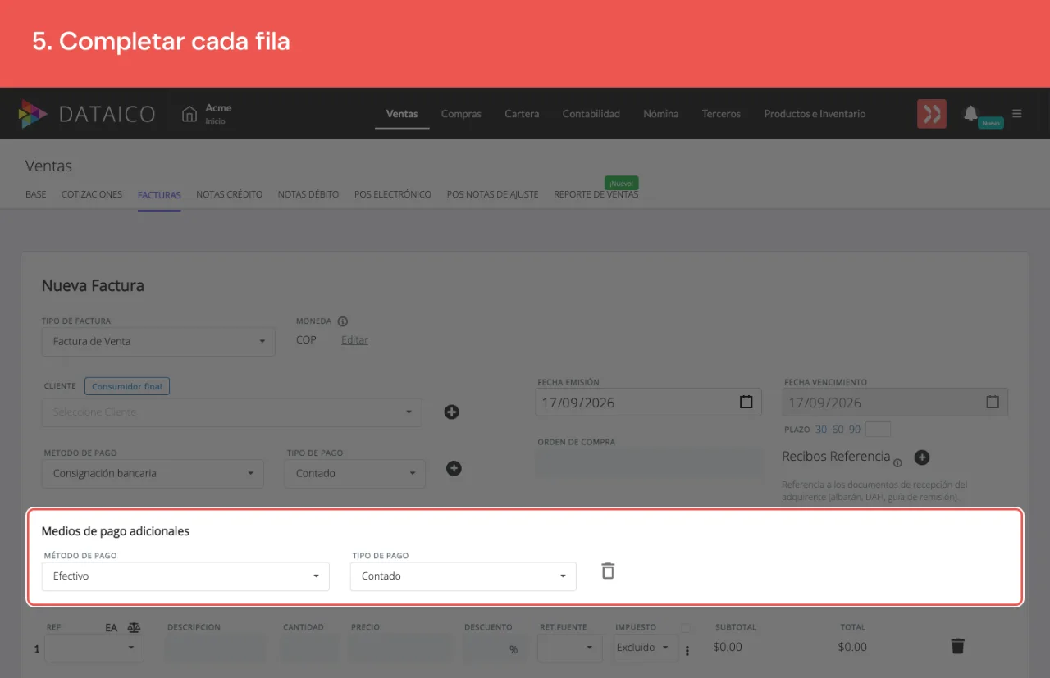The height and width of the screenshot is (678, 1050).
Task: Open the Seleccione Cliente dropdown
Action: coord(232,412)
